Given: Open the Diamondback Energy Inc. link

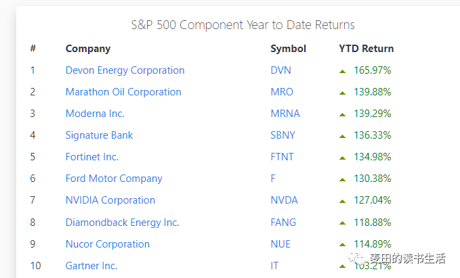Looking at the screenshot, I should point(123,223).
